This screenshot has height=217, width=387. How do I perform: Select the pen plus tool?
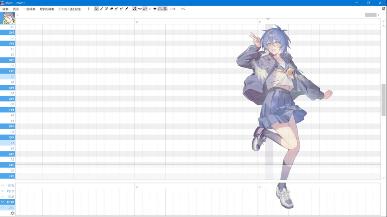point(106,9)
